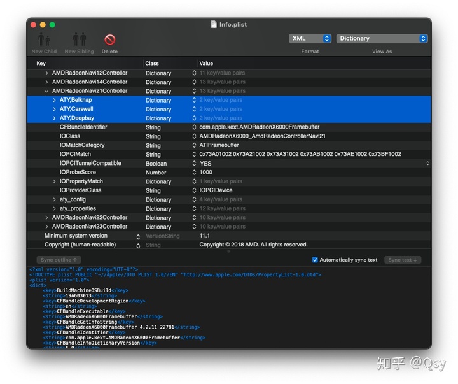The image size is (458, 384).
Task: Click IOPCIMatch value starting 0x73A01002
Action: tap(300, 154)
